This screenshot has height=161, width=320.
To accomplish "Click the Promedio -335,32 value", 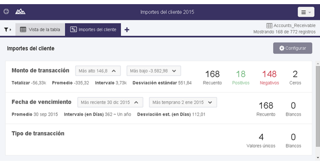I will 70,83.
